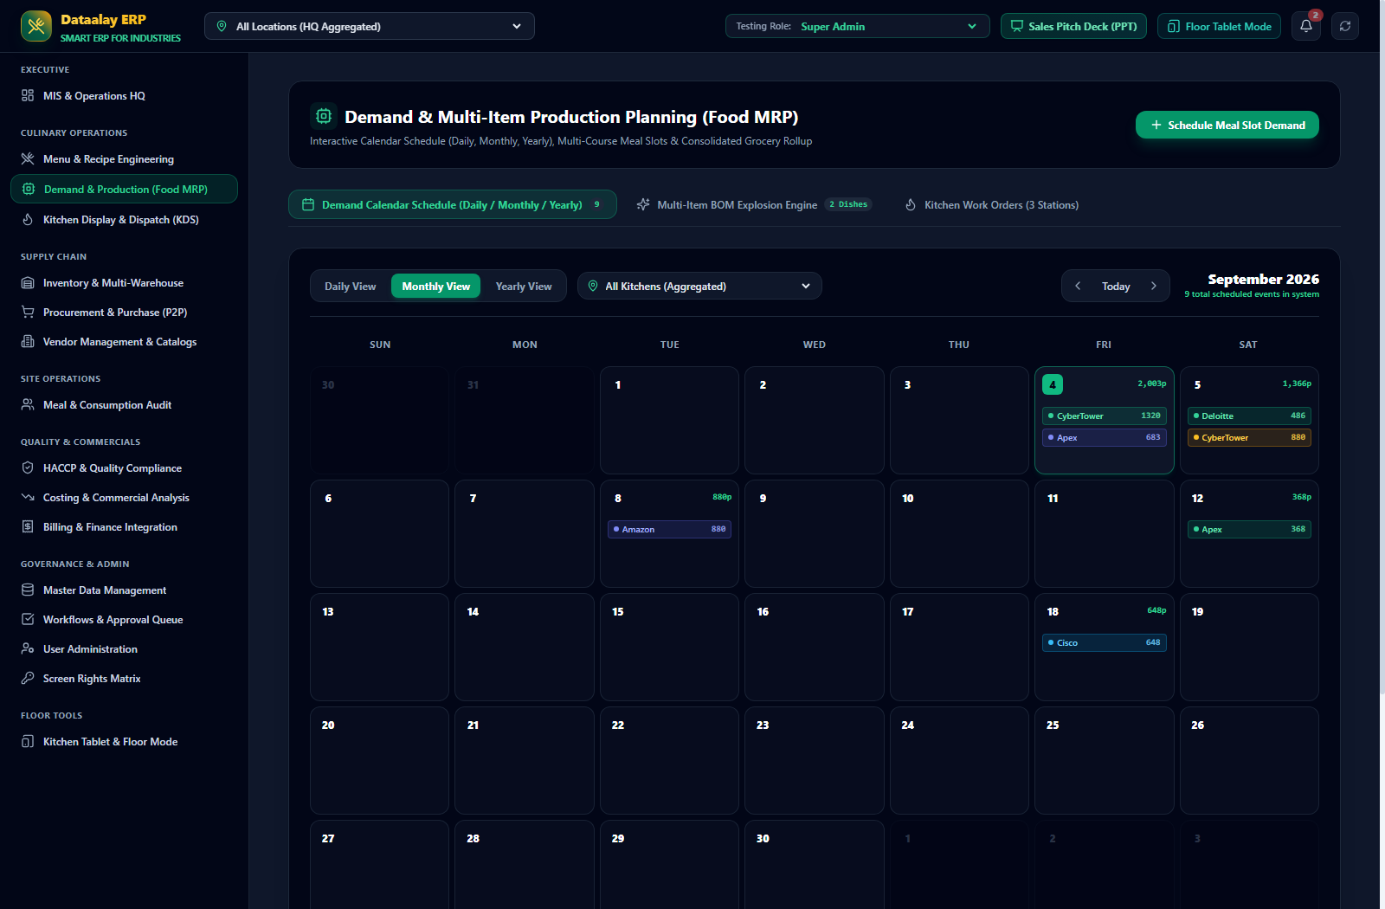Click the Menu & Recipe Engineering utensils icon
Image resolution: width=1385 pixels, height=909 pixels.
(x=28, y=158)
